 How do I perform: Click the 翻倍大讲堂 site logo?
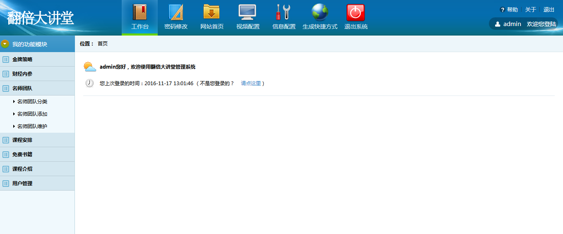pyautogui.click(x=41, y=18)
